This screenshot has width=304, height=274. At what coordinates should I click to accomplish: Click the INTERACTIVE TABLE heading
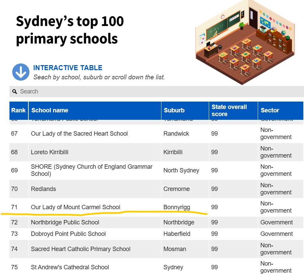(68, 68)
